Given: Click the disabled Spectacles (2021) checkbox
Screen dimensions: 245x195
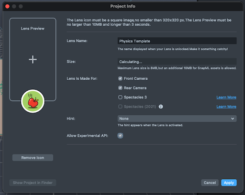Looking at the screenshot, I should point(120,107).
